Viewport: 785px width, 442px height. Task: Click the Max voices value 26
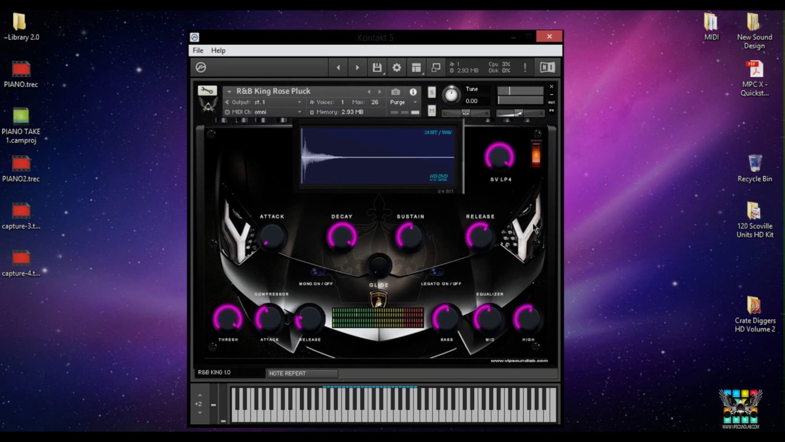(x=375, y=102)
